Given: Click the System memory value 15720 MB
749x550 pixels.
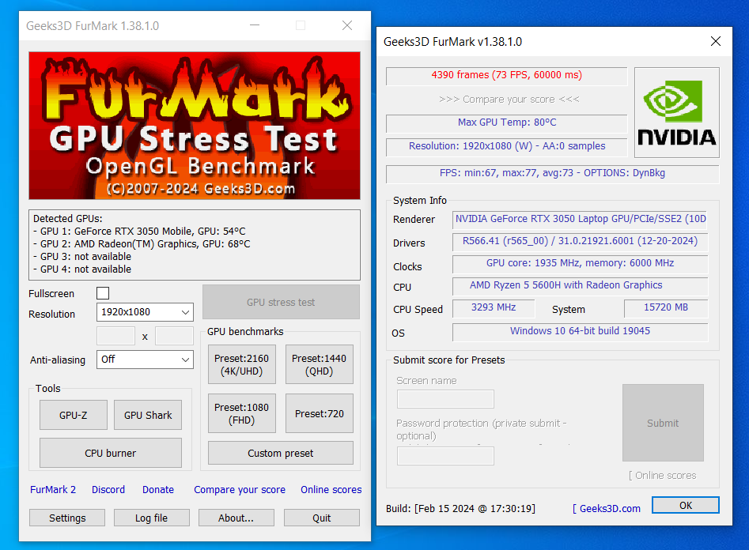Looking at the screenshot, I should 666,308.
